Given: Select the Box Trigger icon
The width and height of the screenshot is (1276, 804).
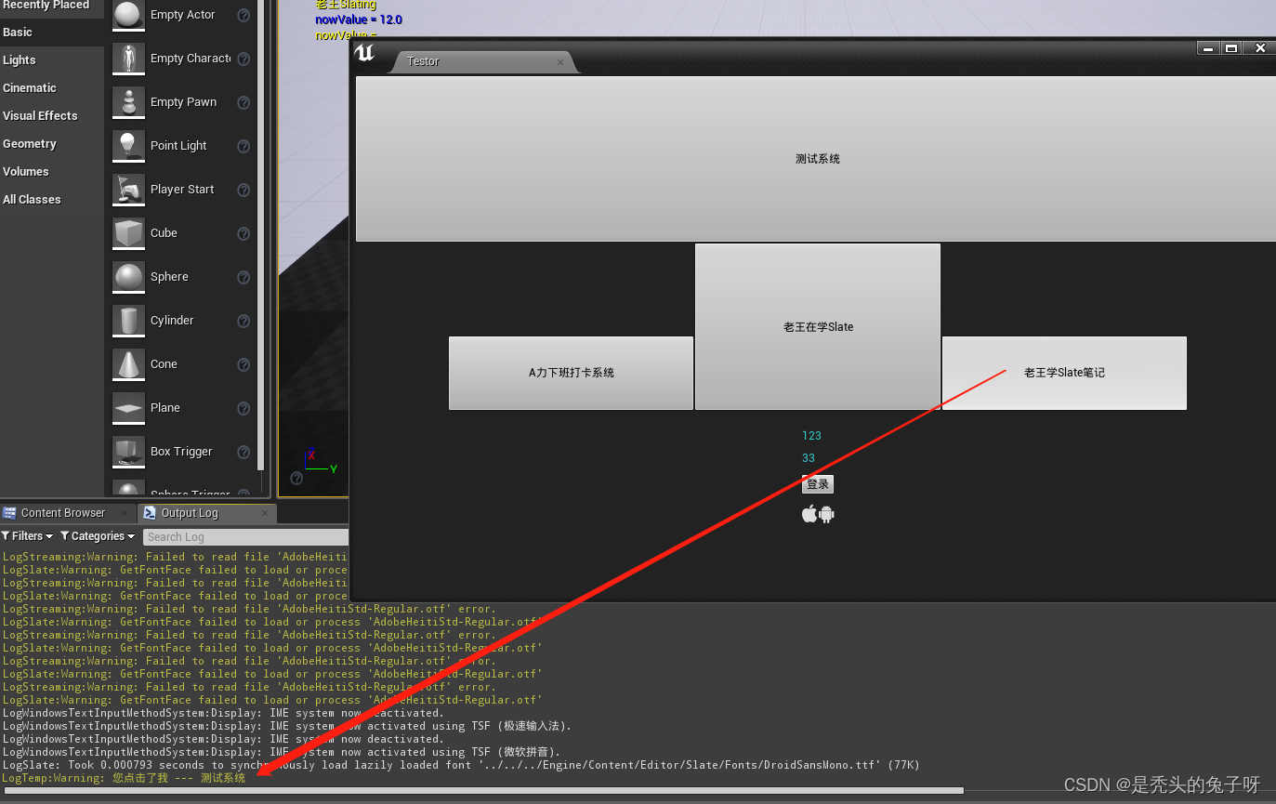Looking at the screenshot, I should [x=128, y=452].
